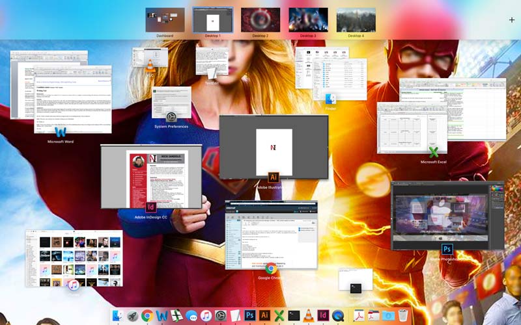Launch iTunes from the Dock
This screenshot has height=325, width=521.
[206, 316]
